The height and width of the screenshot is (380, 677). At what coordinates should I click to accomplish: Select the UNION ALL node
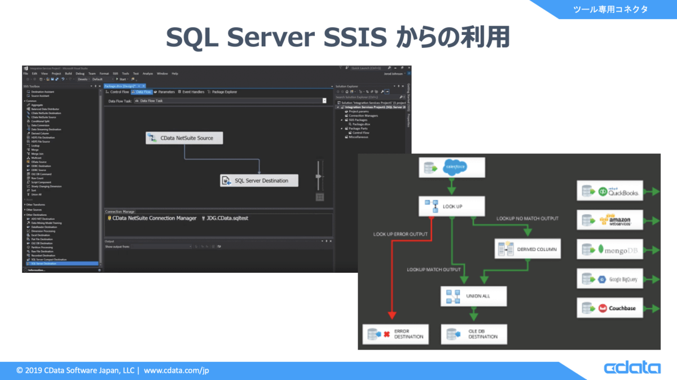click(473, 295)
